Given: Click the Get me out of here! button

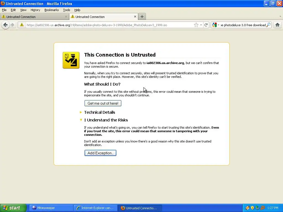Looking at the screenshot, I should coord(103,103).
